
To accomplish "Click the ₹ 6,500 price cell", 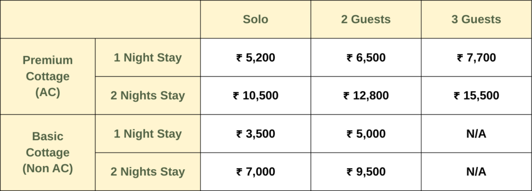I will [366, 57].
